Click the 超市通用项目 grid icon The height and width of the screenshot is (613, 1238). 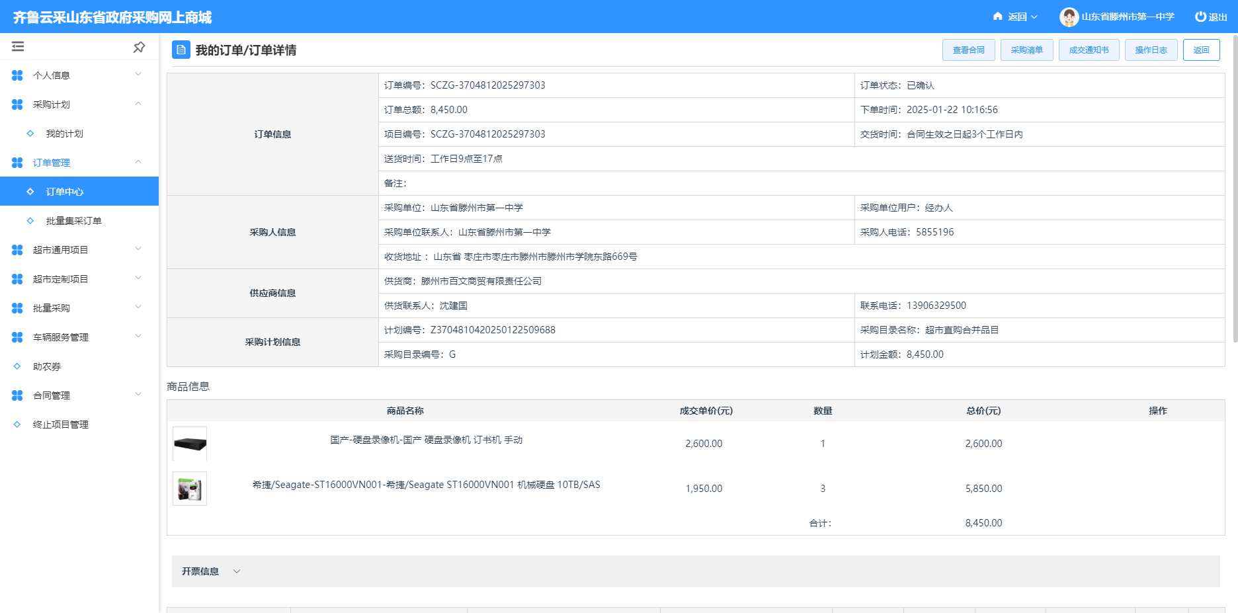tap(17, 250)
